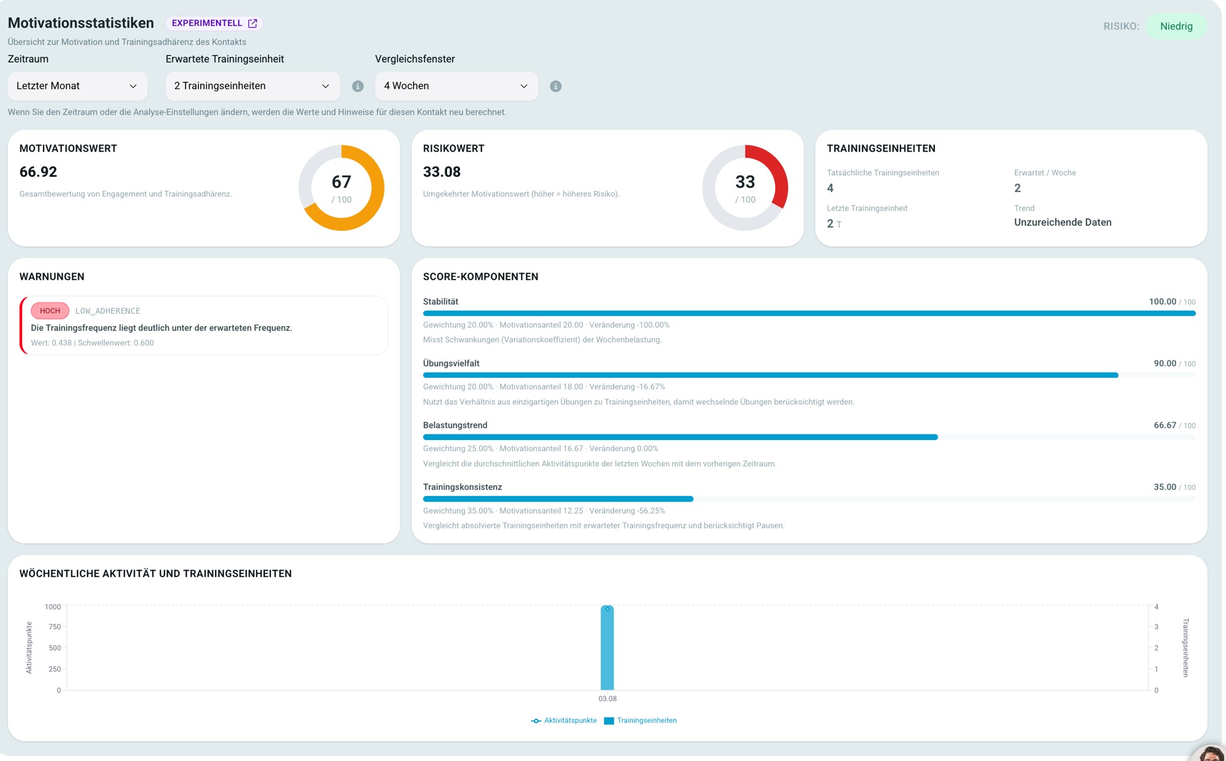This screenshot has height=761, width=1226.
Task: Toggle Trainingseinheiten series in chart legend
Action: coord(640,720)
